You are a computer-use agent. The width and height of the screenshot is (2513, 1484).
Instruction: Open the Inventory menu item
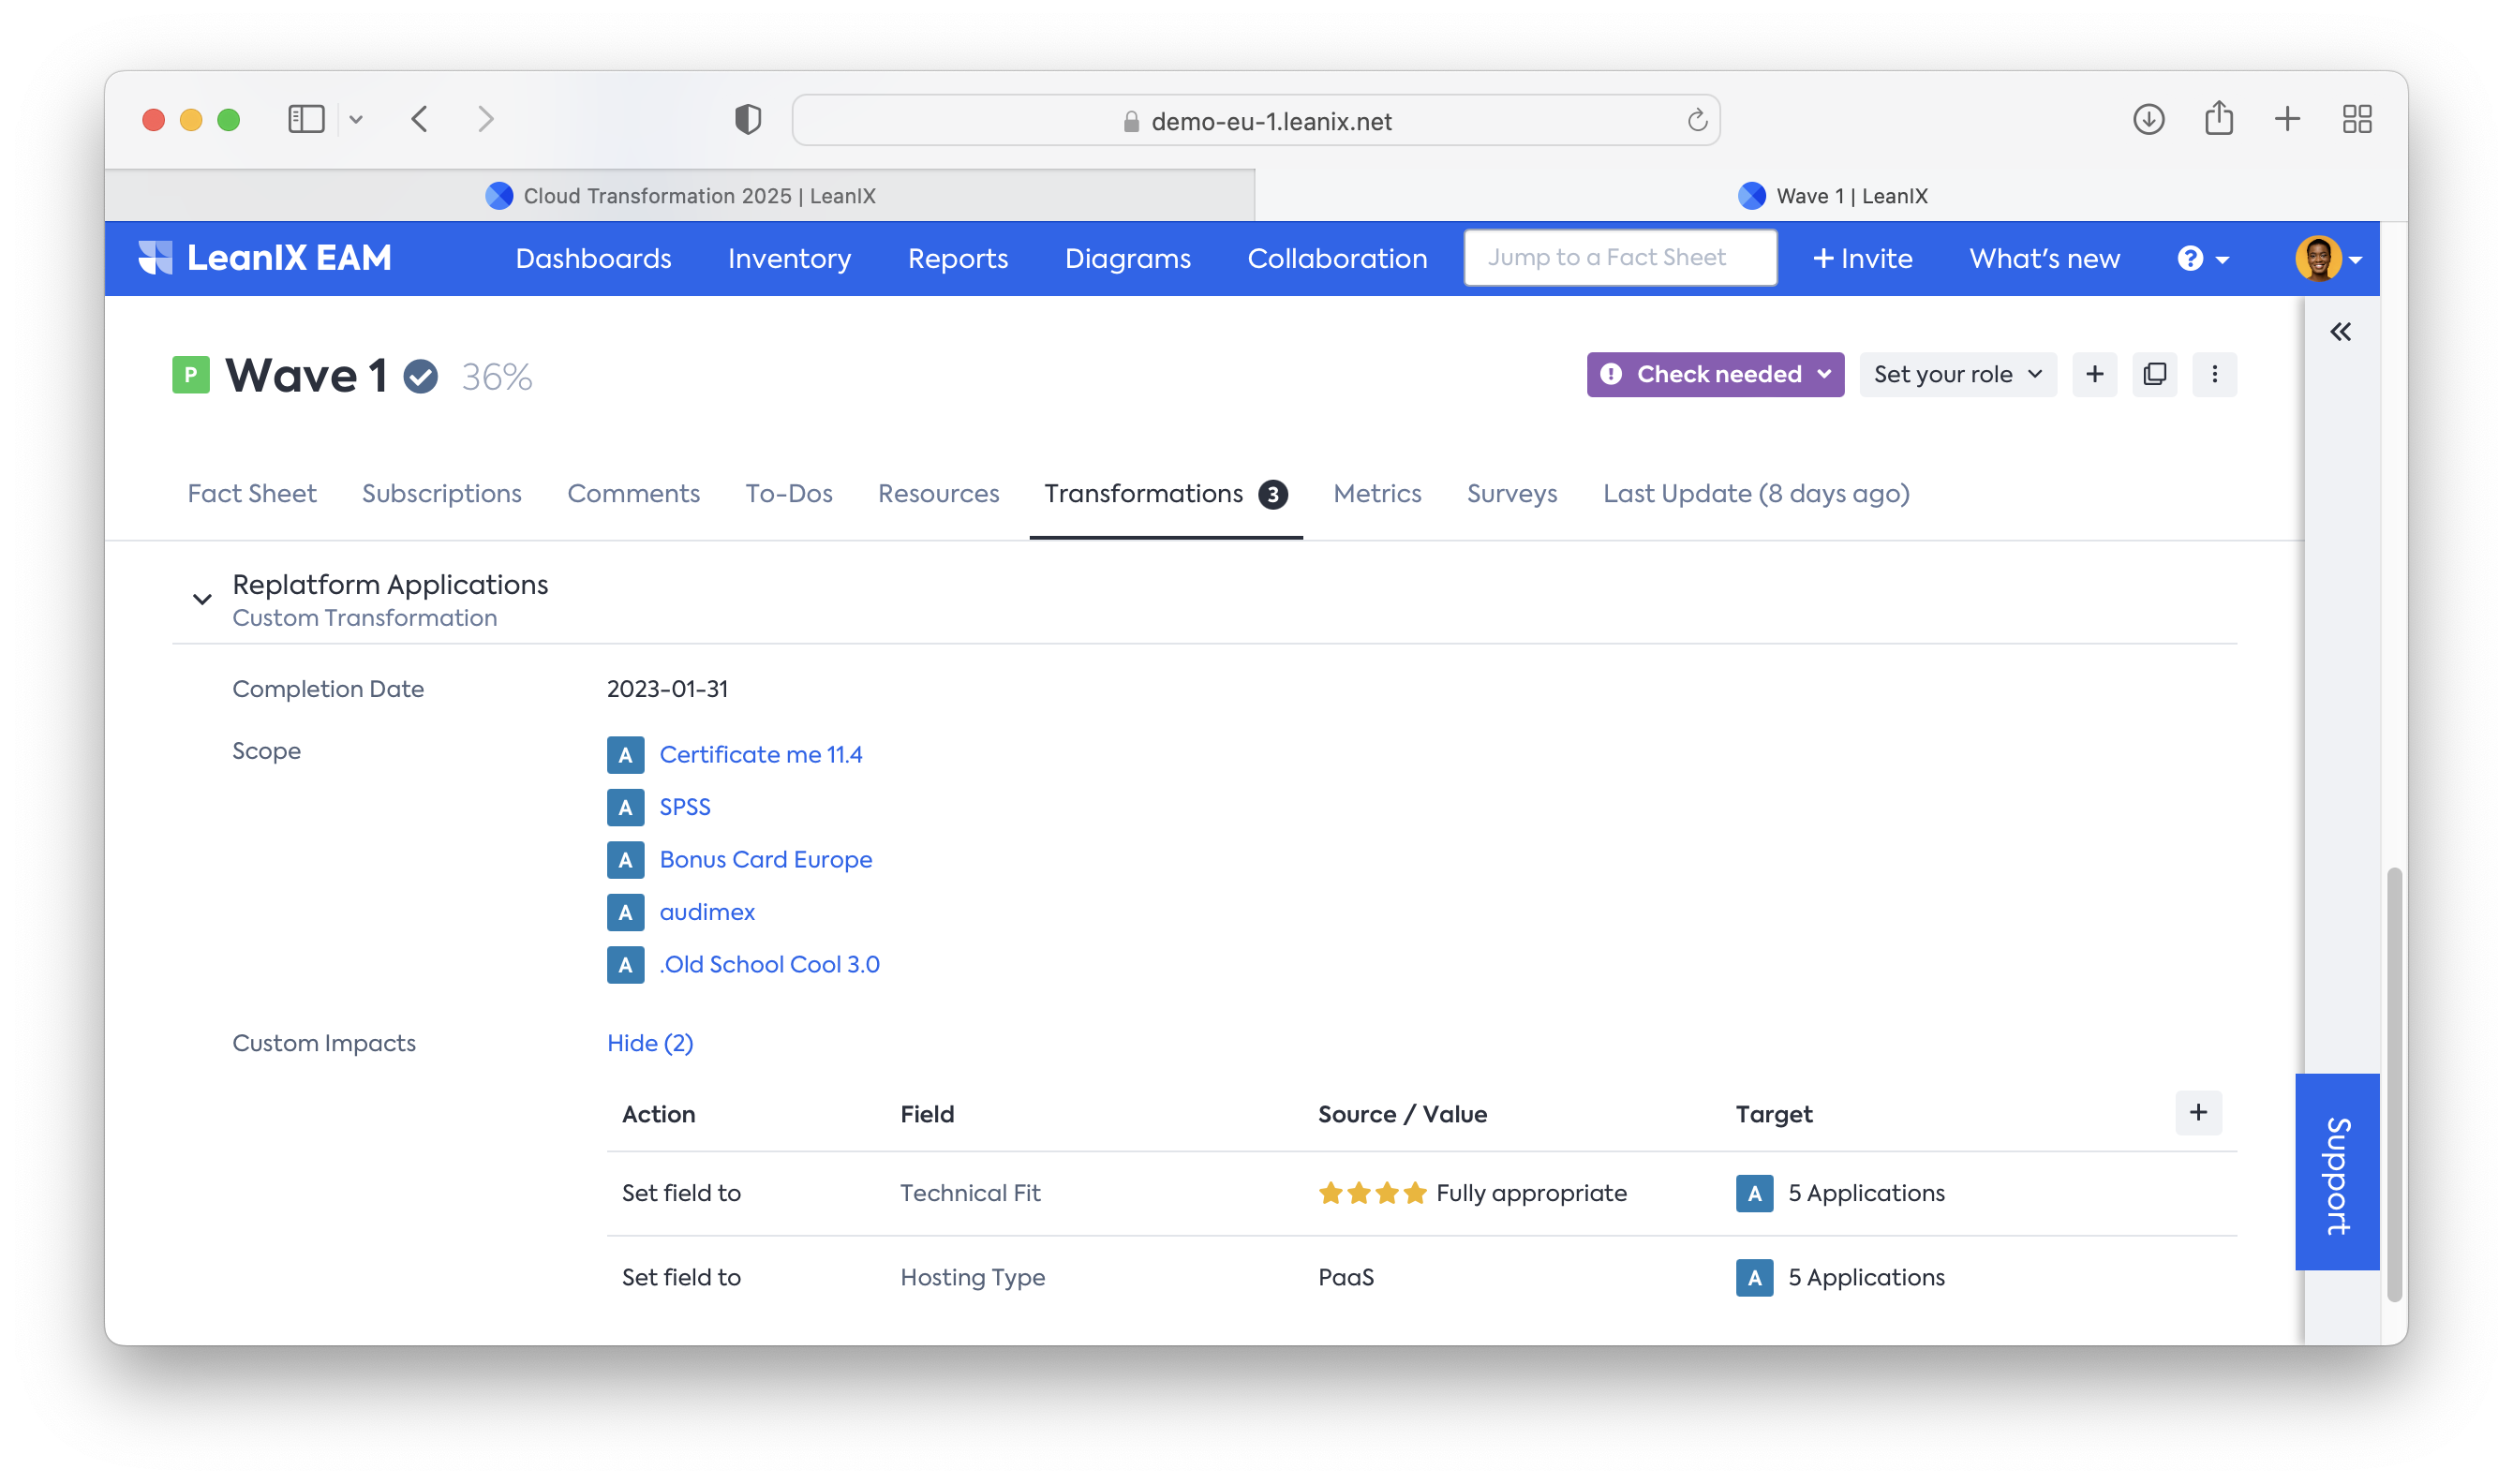coord(788,259)
